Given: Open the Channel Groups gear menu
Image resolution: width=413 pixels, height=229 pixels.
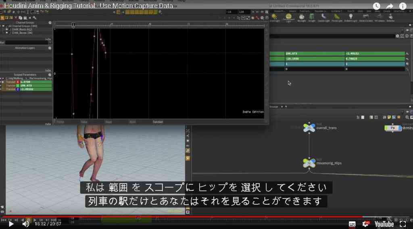Looking at the screenshot, I should (x=50, y=23).
